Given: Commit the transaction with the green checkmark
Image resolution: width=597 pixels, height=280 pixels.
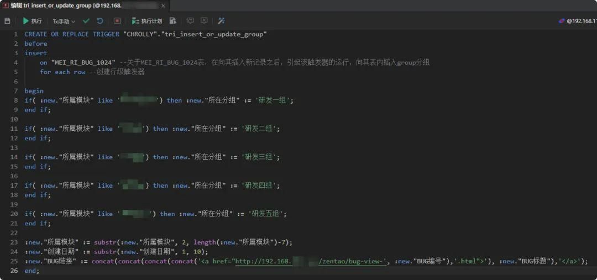Looking at the screenshot, I should 86,21.
